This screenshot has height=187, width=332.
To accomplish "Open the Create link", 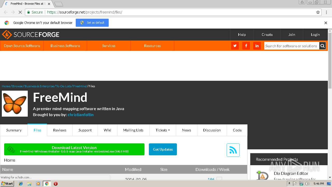I will pyautogui.click(x=267, y=35).
